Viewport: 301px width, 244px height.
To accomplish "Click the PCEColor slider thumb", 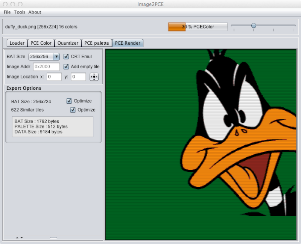I will (254, 26).
